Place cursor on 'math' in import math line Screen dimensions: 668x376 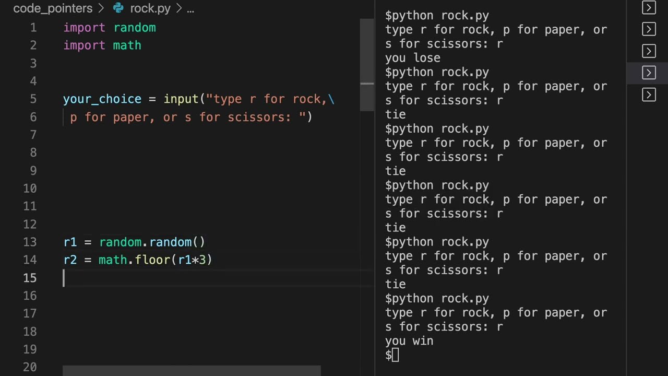[127, 45]
